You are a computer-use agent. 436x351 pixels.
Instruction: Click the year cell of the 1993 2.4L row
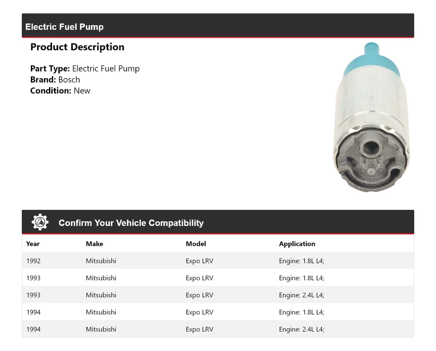tap(33, 295)
